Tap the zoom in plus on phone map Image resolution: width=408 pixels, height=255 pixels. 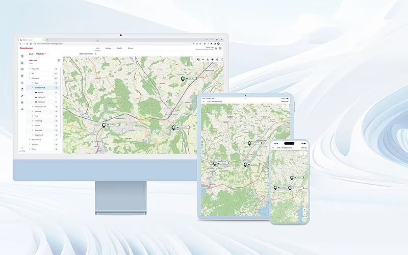(304, 210)
